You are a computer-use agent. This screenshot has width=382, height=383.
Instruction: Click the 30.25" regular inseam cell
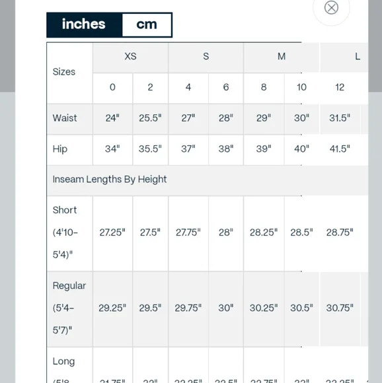point(264,309)
